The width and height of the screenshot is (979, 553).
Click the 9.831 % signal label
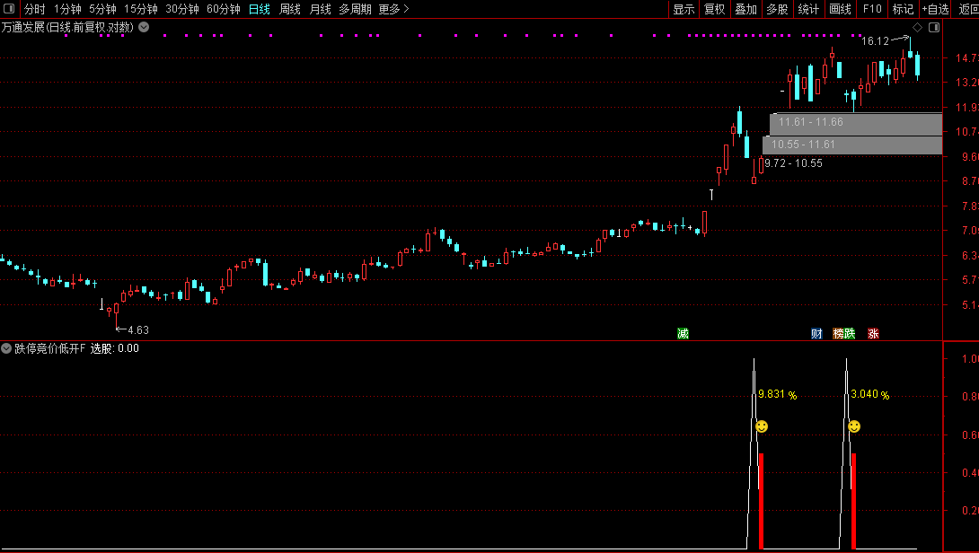point(777,394)
